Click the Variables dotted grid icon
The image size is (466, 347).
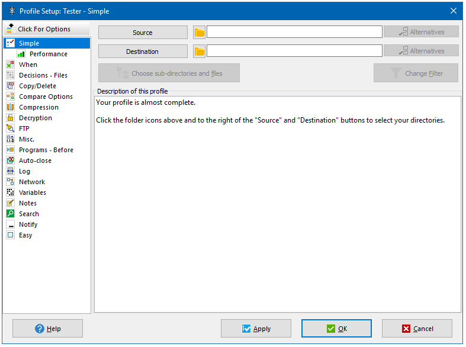[11, 192]
